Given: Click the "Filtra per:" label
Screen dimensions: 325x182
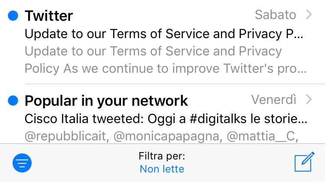Looking at the screenshot, I should 162,156.
